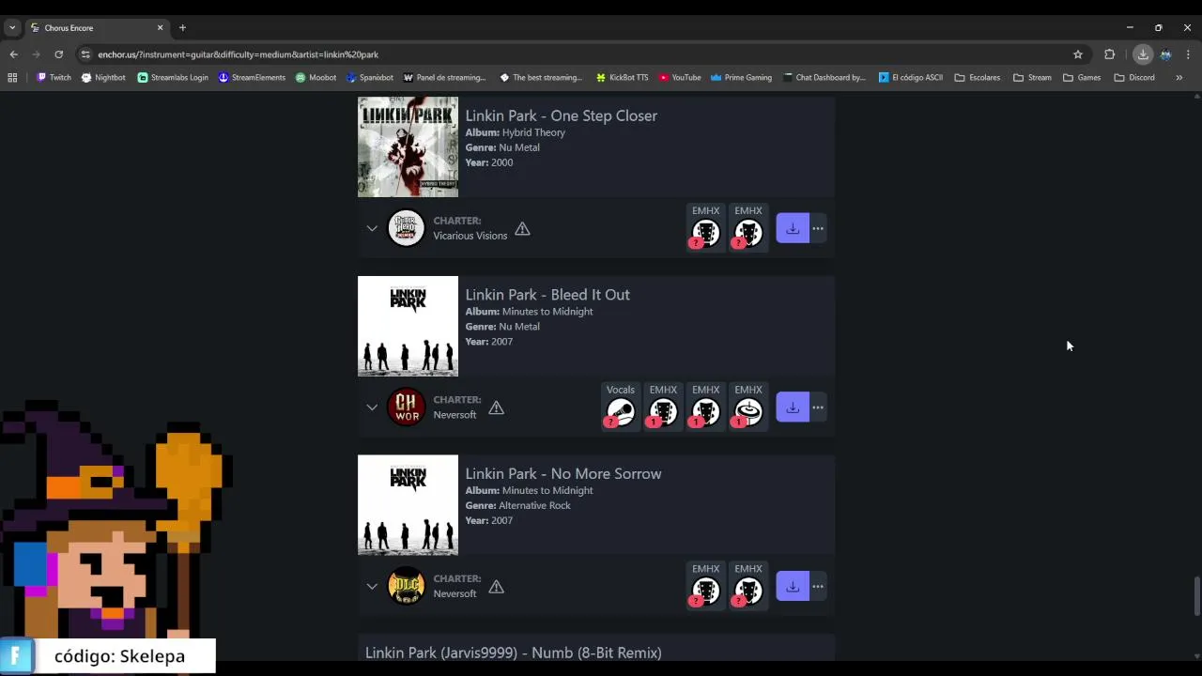This screenshot has width=1202, height=676.
Task: Download Linkin Park One Step Closer chart
Action: pyautogui.click(x=793, y=228)
